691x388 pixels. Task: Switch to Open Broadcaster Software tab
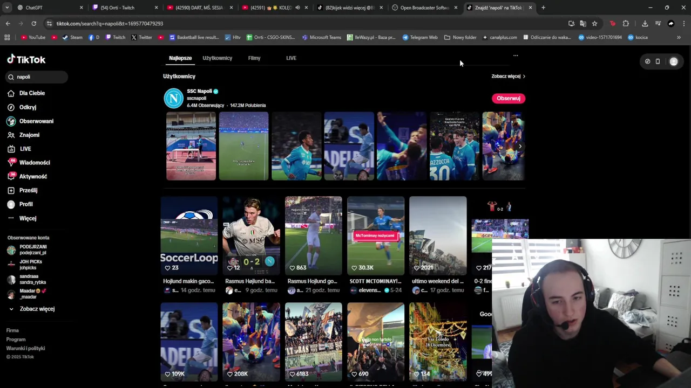(x=424, y=8)
